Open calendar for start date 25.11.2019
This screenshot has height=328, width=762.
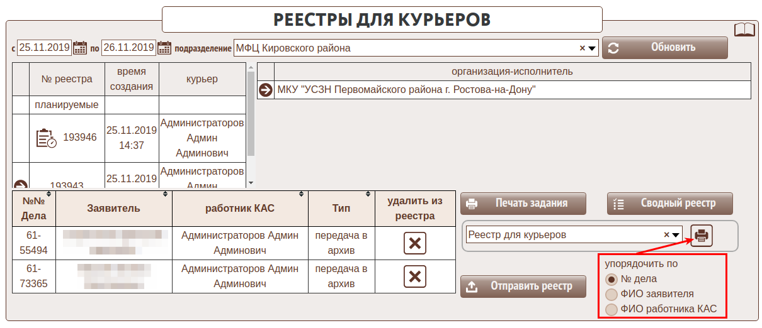point(80,48)
